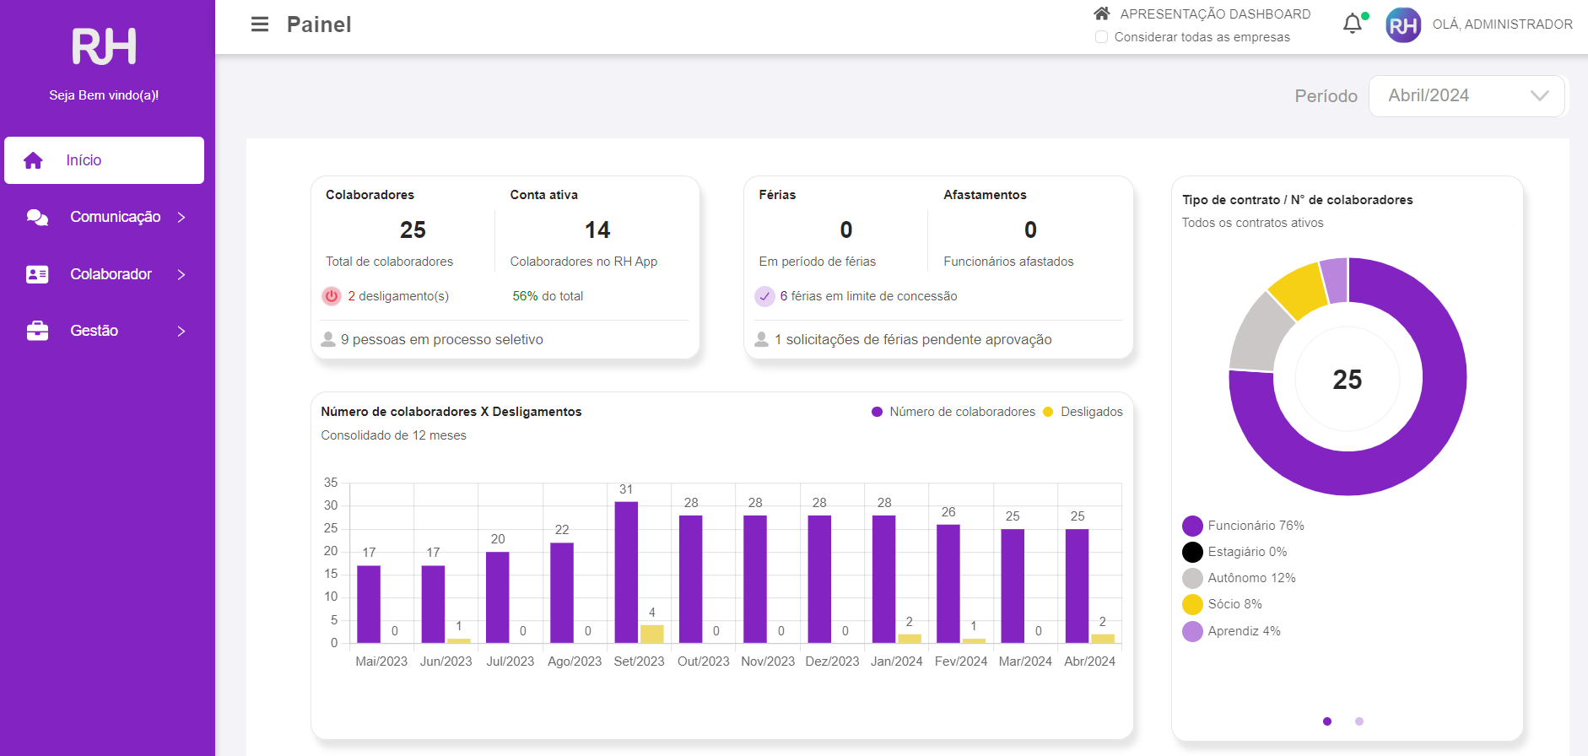Click 14 Colaboradores no RH App value

click(x=597, y=229)
